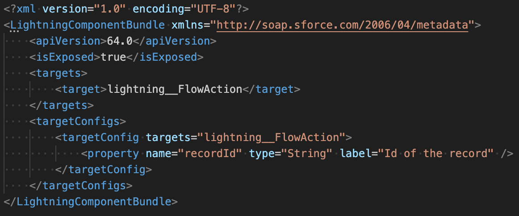Click the targetConfig targets attribute value

272,137
